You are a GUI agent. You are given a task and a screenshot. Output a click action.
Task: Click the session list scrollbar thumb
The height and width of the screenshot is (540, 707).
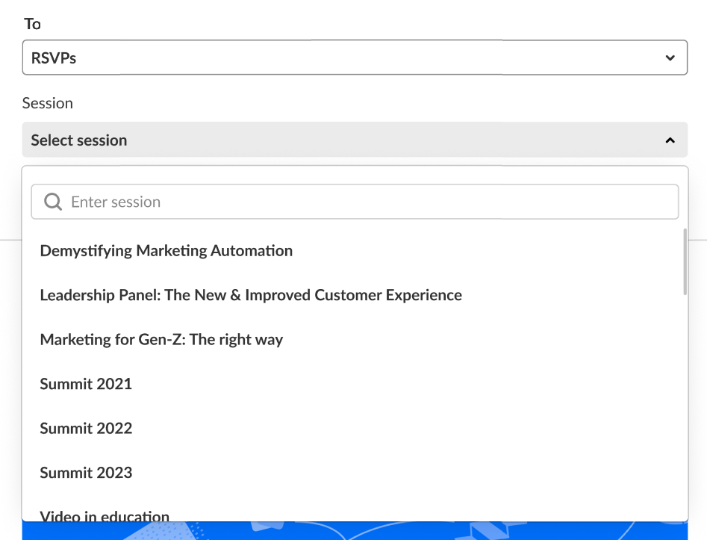[685, 261]
